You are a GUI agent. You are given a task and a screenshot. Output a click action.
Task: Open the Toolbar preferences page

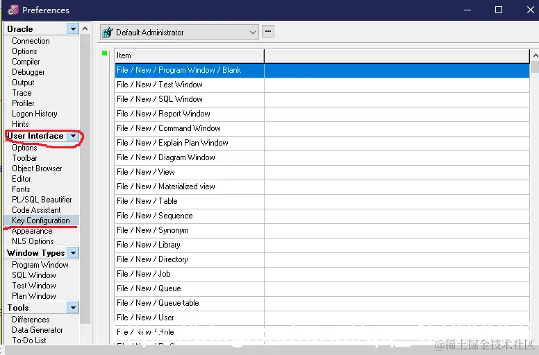tap(24, 158)
